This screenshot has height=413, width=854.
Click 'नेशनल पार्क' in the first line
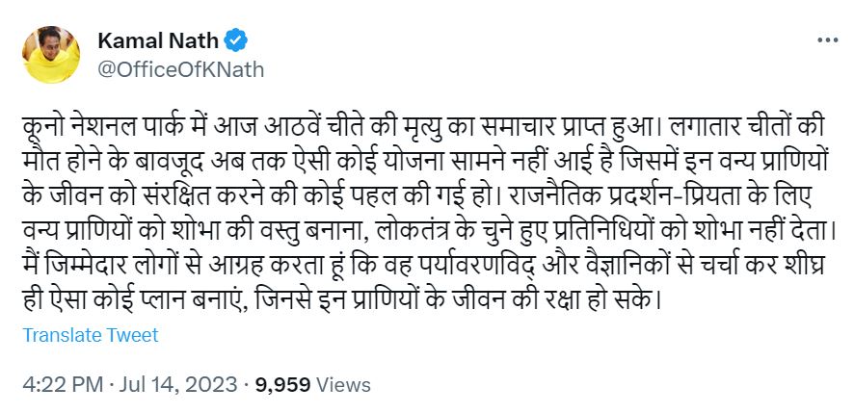129,125
